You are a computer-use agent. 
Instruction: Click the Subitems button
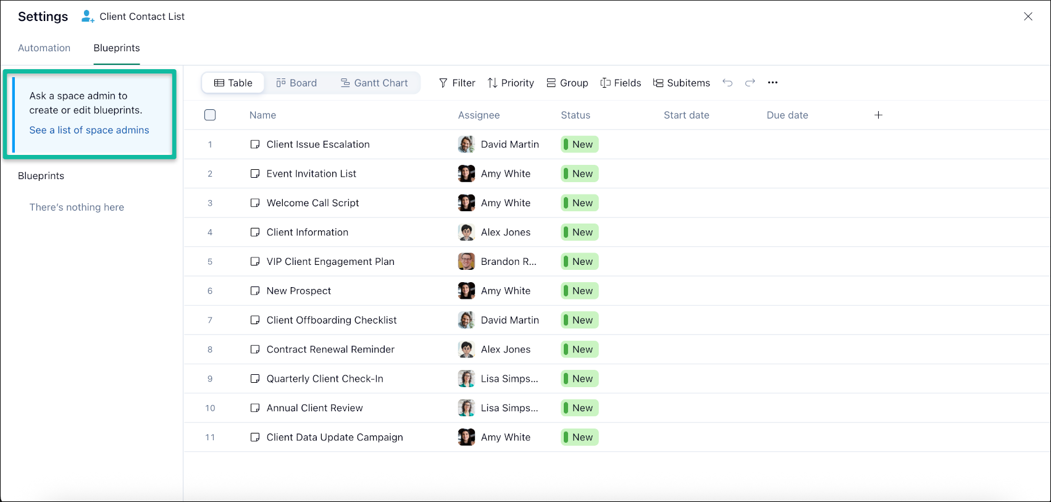point(682,83)
